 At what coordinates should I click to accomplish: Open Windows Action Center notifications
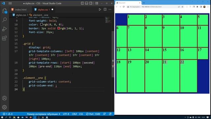pyautogui.click(x=208, y=117)
